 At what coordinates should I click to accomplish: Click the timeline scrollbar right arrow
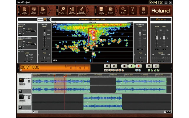pyautogui.click(x=165, y=112)
